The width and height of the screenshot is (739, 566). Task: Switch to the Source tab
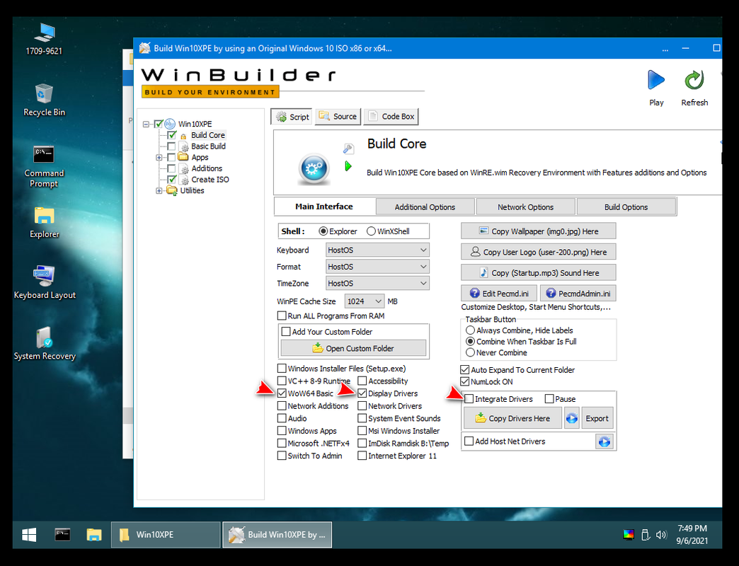click(x=338, y=116)
